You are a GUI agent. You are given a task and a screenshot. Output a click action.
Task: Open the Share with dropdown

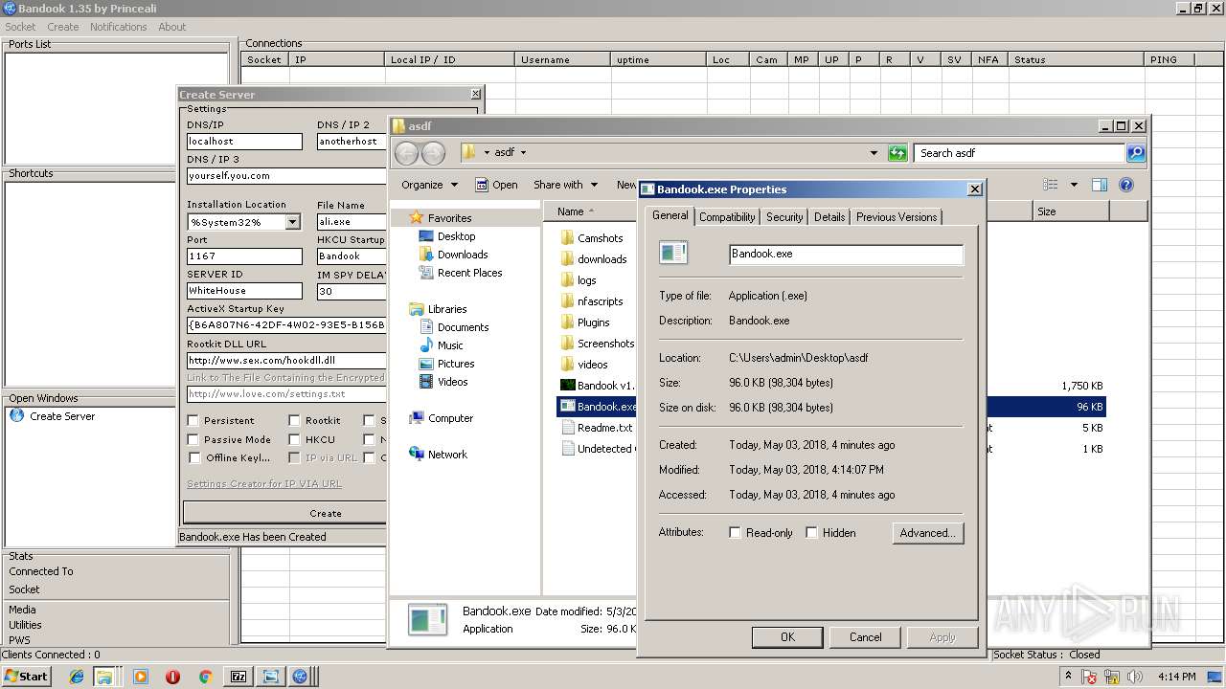565,185
